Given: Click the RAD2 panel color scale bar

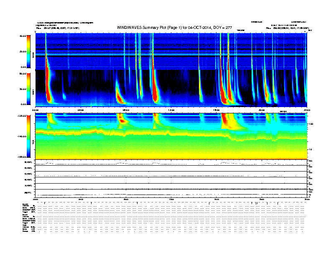Looking at the screenshot, I should coord(28,51).
